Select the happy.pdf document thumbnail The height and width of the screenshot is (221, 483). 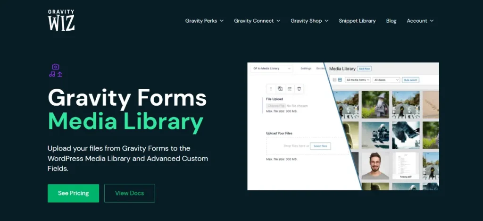point(406,166)
